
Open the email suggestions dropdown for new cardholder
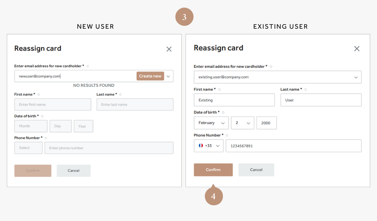pyautogui.click(x=168, y=76)
